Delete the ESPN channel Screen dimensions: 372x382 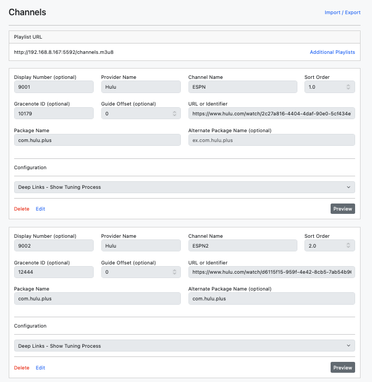[x=22, y=209]
